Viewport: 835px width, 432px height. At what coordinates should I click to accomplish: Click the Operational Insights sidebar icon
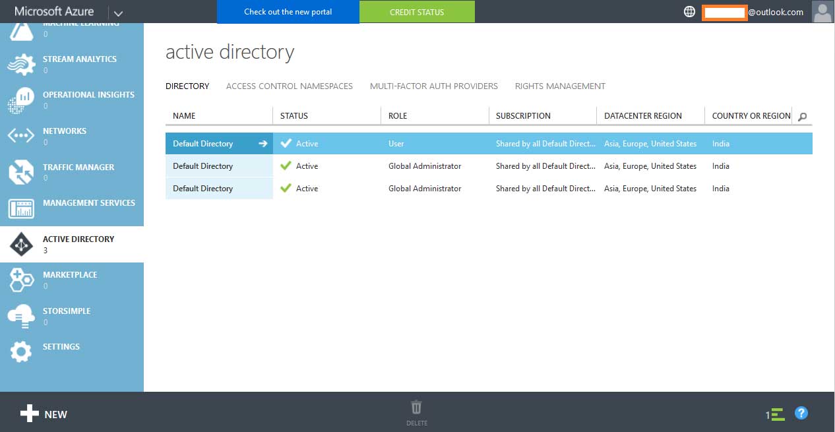coord(20,100)
